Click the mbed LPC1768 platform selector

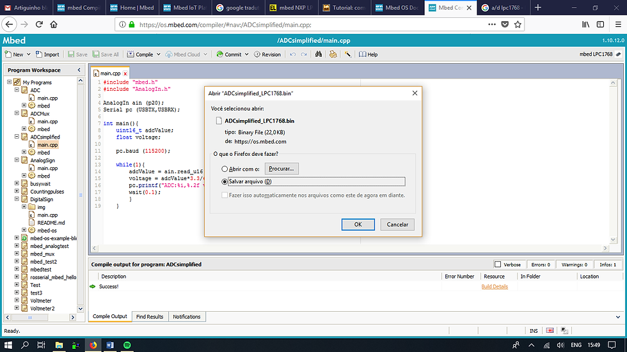(600, 54)
